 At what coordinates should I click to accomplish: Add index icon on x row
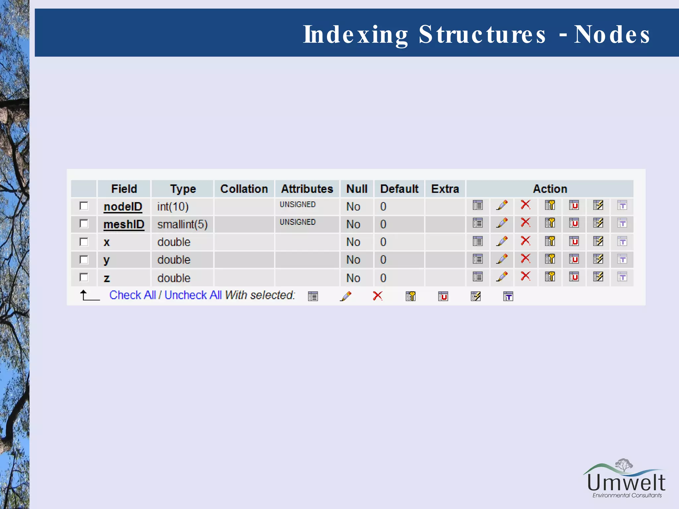tap(598, 241)
